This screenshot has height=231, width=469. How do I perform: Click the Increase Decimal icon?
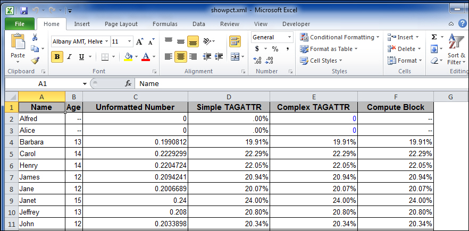coord(257,61)
